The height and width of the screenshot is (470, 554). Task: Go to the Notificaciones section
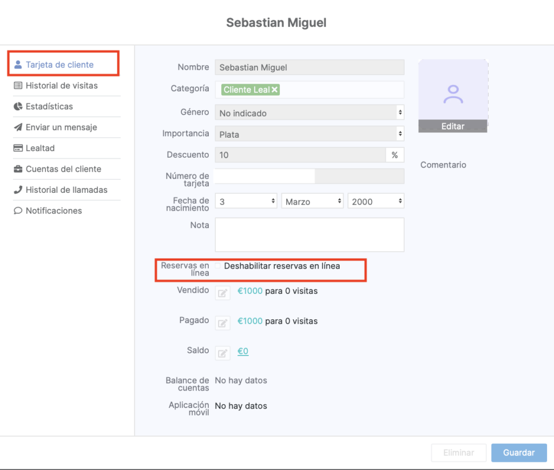coord(54,211)
